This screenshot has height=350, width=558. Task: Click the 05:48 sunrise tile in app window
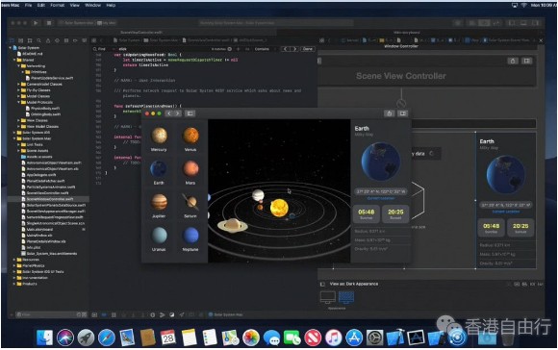367,213
